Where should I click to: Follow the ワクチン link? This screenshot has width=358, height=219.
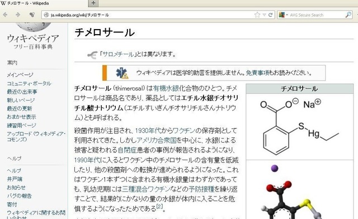pos(184,131)
